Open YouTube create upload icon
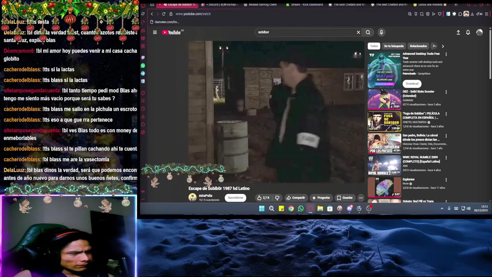The image size is (492, 277). click(x=458, y=32)
